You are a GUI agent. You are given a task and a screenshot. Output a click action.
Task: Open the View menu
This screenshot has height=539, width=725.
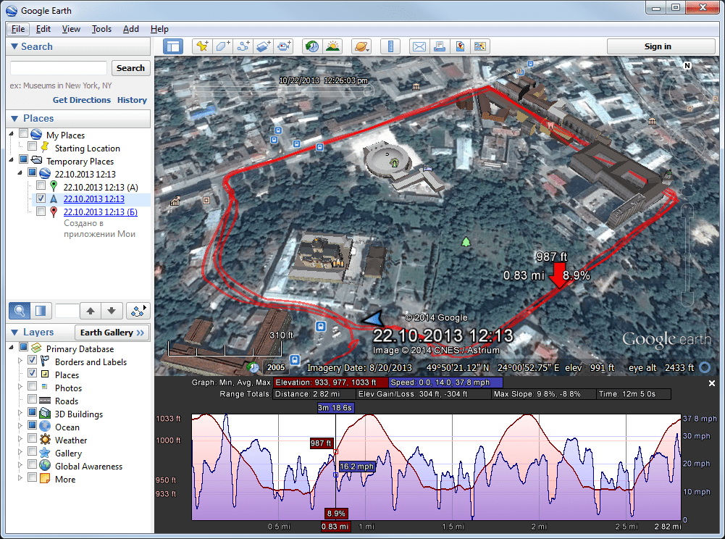(70, 29)
